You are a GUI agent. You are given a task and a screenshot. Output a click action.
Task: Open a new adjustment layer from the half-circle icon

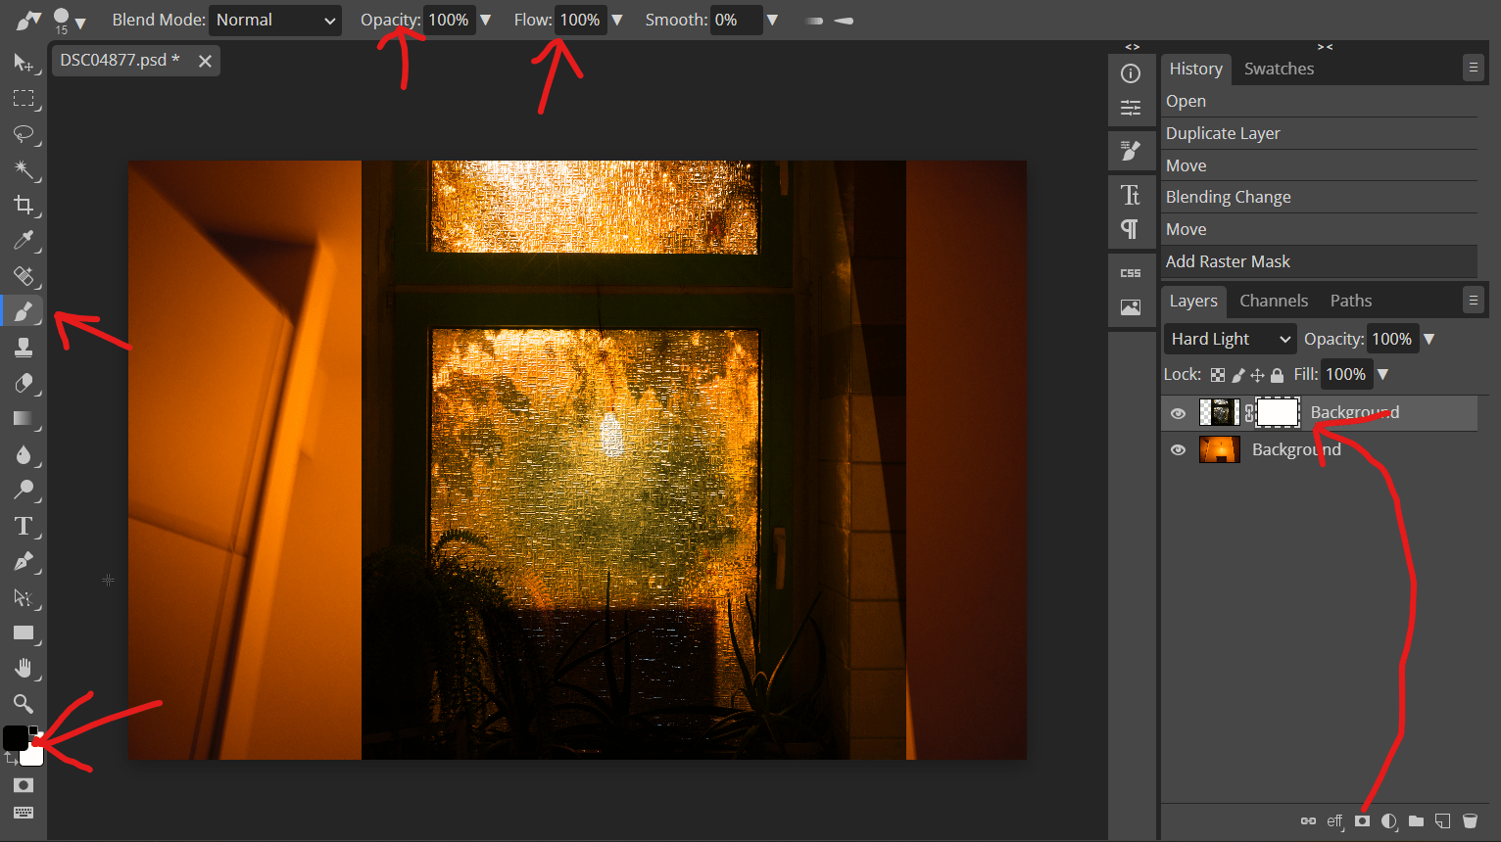(1388, 821)
